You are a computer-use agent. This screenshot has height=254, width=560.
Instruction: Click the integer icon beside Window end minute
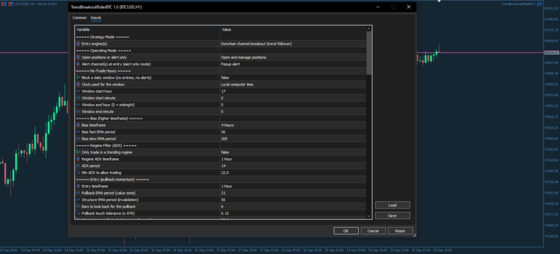click(x=78, y=112)
